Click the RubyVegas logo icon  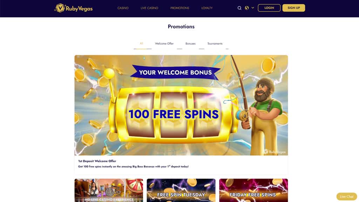(60, 8)
